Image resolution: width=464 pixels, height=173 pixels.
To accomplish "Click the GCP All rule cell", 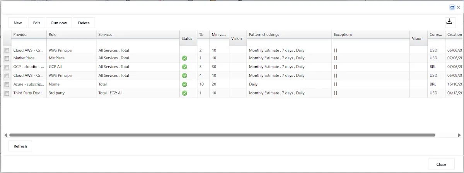I will (71, 67).
